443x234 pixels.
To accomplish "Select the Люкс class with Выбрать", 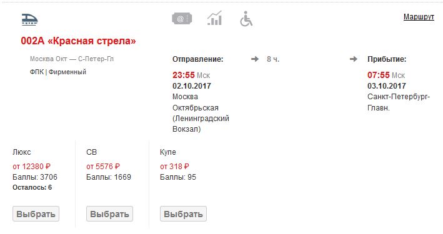I will (36, 213).
